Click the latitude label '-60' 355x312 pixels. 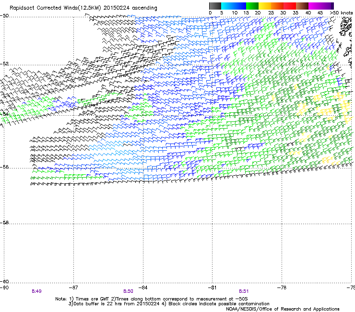pyautogui.click(x=4, y=282)
